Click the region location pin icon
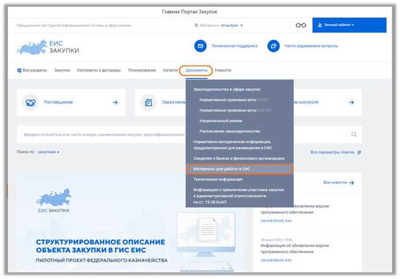Viewport: 400px width, 279px height. (x=196, y=25)
